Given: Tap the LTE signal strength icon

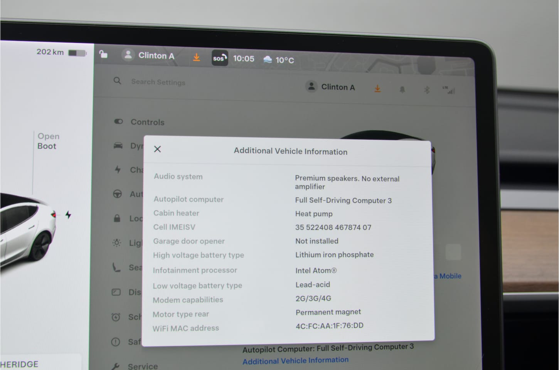Looking at the screenshot, I should click(449, 90).
